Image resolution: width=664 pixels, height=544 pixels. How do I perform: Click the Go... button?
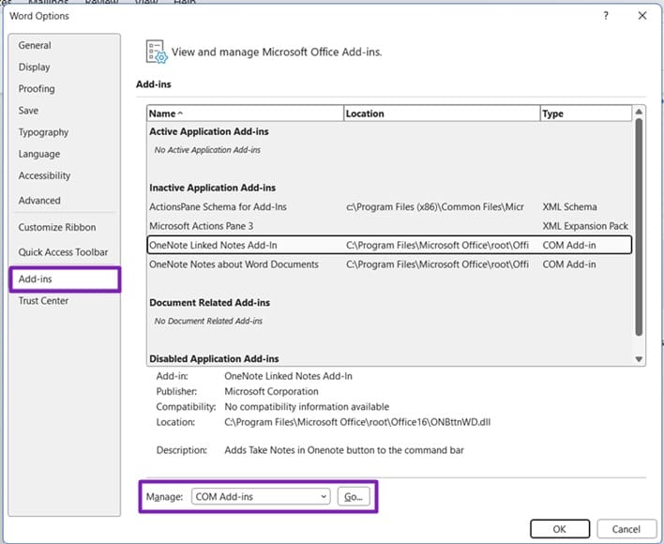tap(354, 496)
